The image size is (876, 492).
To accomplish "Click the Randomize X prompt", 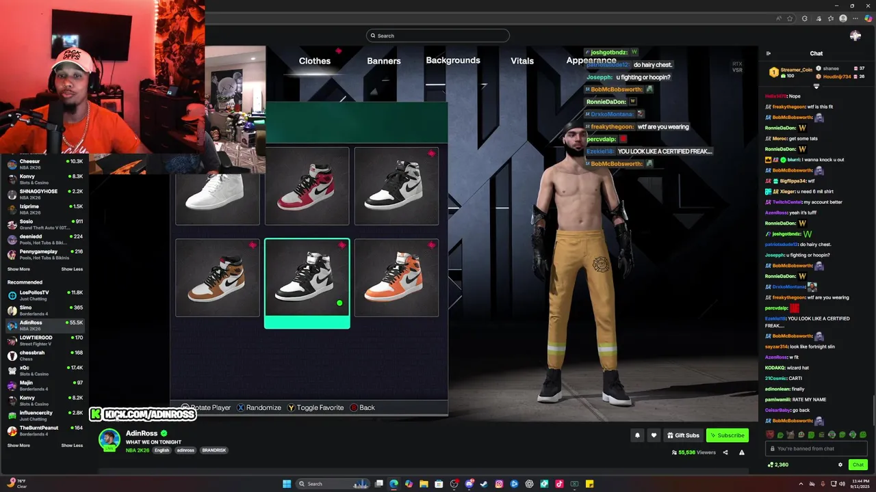I will [x=259, y=407].
